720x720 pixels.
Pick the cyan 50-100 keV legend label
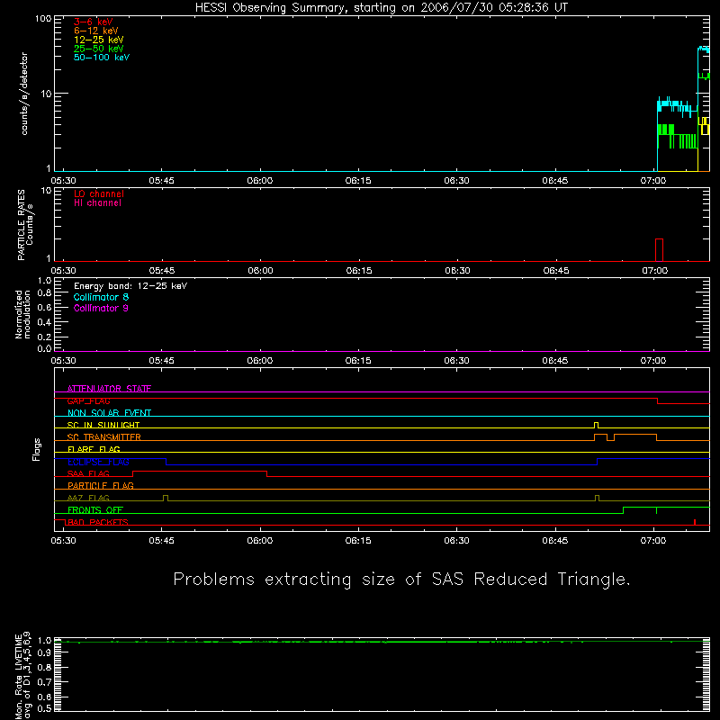click(x=102, y=58)
